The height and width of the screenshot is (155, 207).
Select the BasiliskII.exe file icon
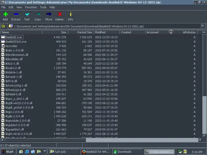(3, 37)
